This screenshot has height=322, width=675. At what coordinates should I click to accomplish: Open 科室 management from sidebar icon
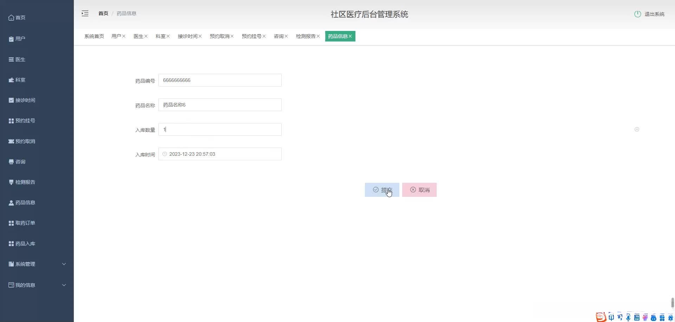[x=11, y=80]
